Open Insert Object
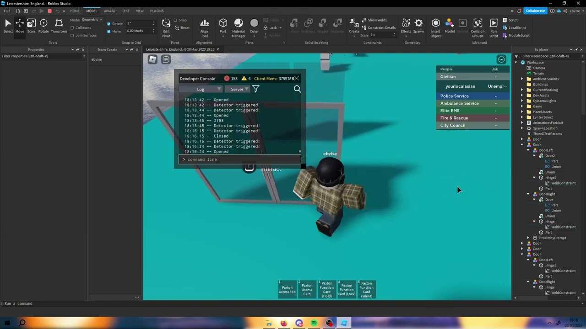The height and width of the screenshot is (329, 586). click(x=436, y=27)
